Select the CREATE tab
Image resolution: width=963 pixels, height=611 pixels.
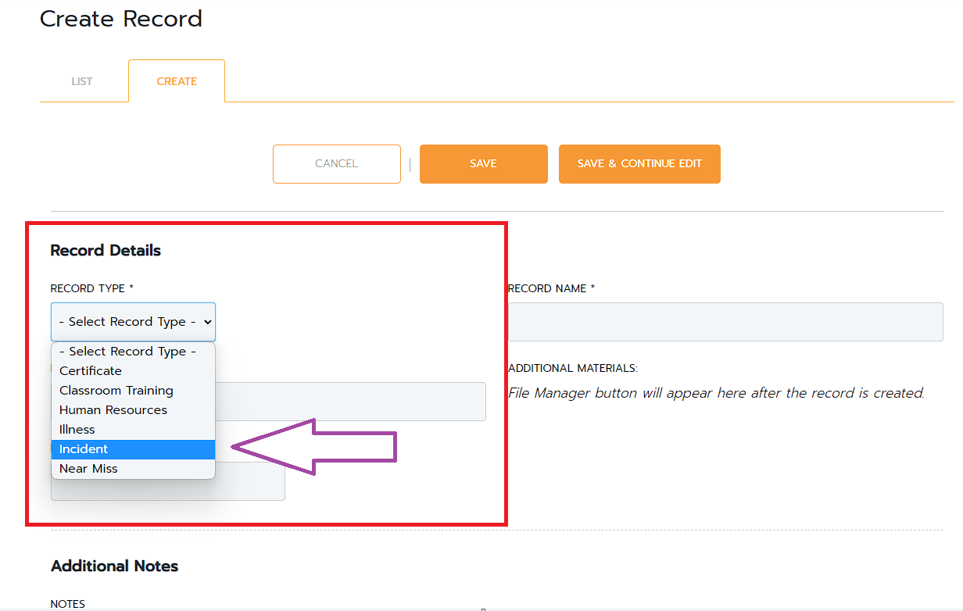pyautogui.click(x=177, y=81)
